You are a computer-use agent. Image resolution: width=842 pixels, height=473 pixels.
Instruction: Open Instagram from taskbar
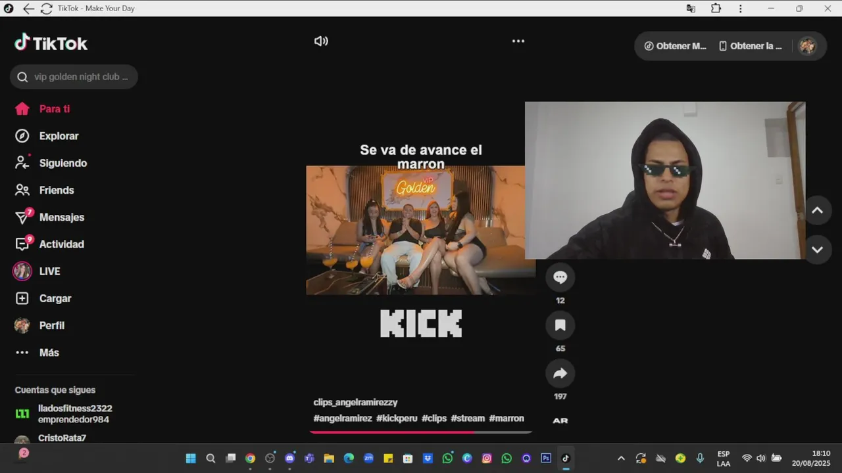coord(487,459)
